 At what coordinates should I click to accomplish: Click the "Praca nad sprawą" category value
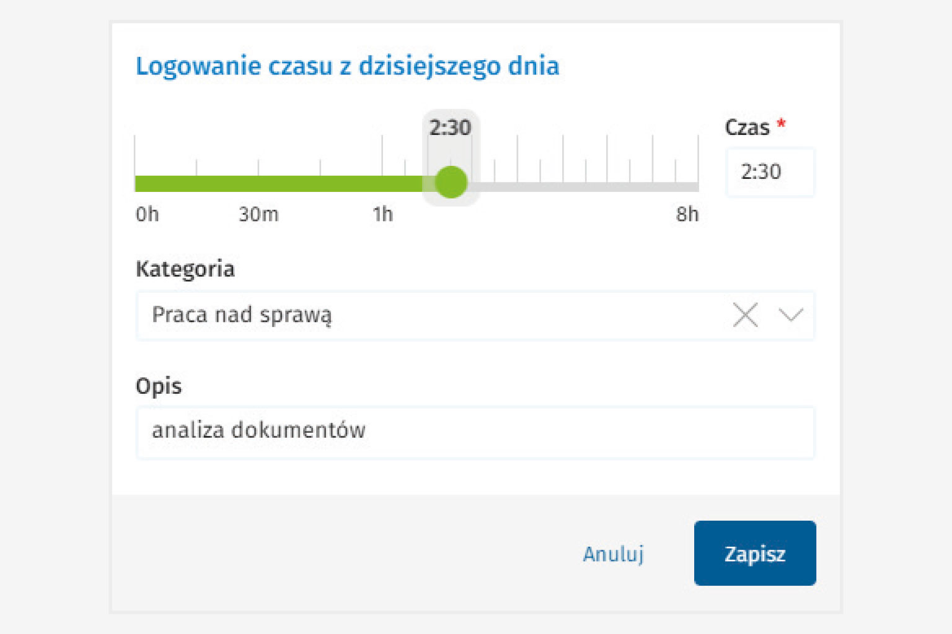[x=242, y=315]
